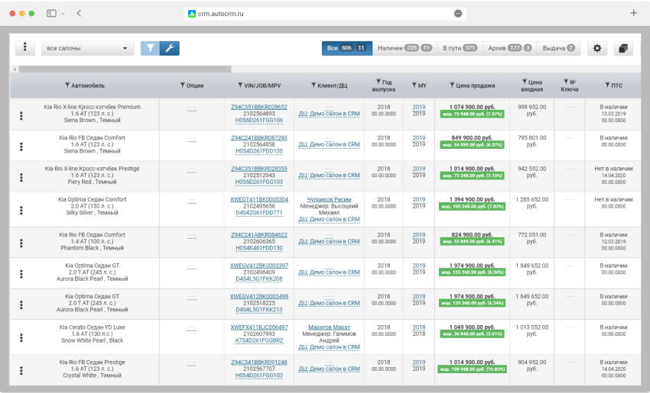Click the new tab plus button
This screenshot has width=650, height=393.
tap(633, 14)
